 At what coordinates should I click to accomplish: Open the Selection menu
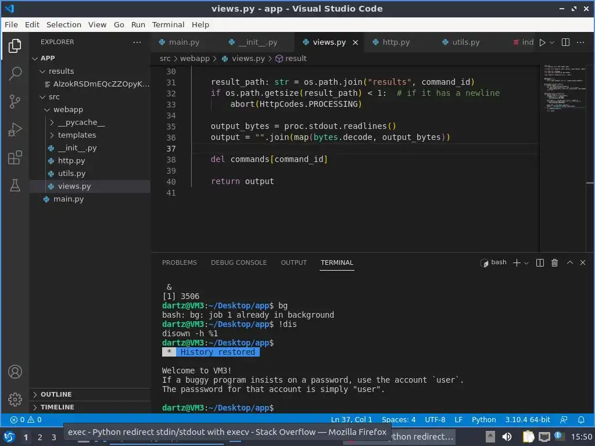point(64,24)
